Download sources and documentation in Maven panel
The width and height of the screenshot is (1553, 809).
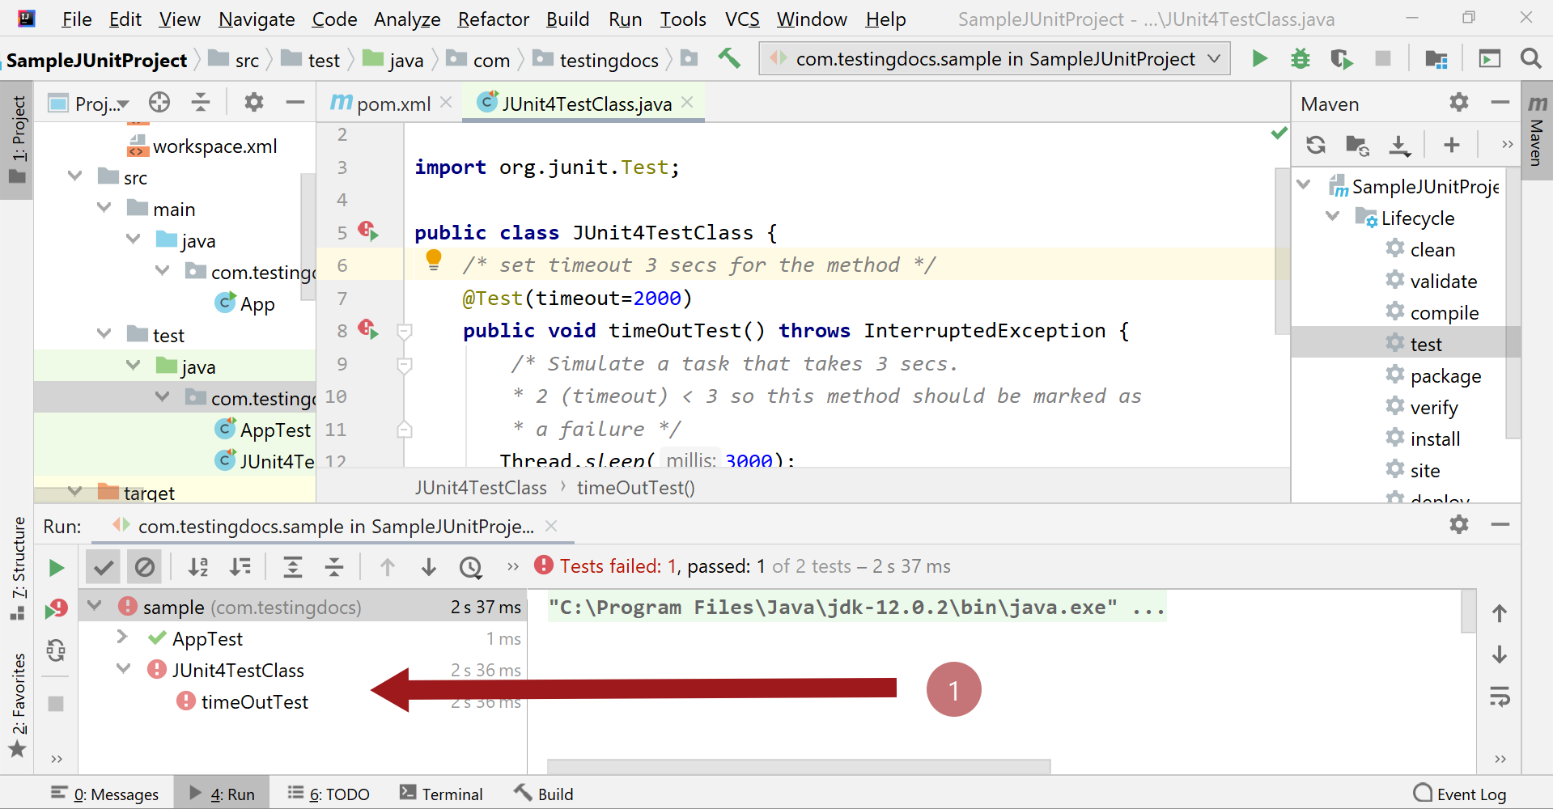1400,145
